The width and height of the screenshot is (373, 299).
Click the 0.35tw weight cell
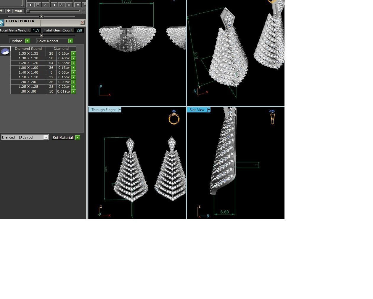tap(64, 63)
